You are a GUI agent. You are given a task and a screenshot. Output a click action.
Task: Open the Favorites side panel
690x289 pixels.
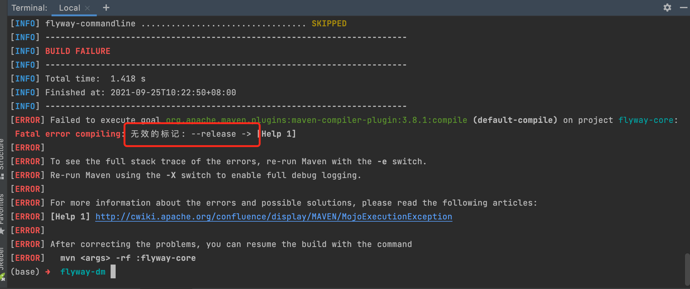point(2,214)
